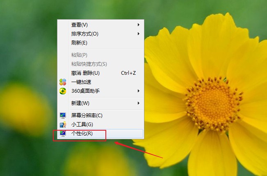This screenshot has height=176, width=267.
Task: Choose 小工具(G) menu entry
Action: pos(100,125)
